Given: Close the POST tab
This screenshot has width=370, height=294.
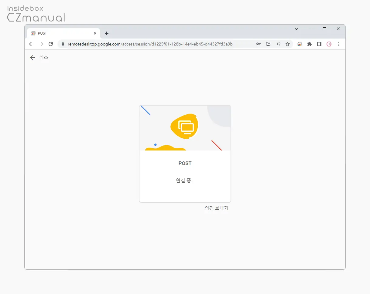Looking at the screenshot, I should [x=95, y=33].
